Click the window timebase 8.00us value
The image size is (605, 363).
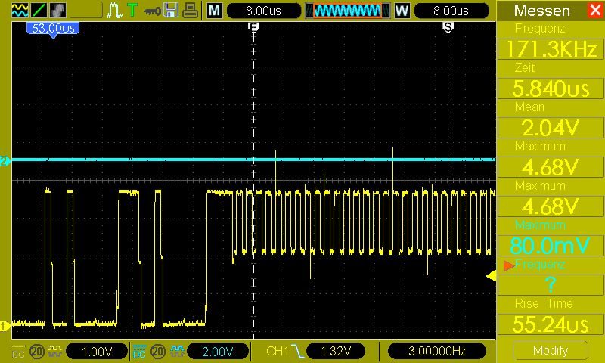click(x=451, y=11)
